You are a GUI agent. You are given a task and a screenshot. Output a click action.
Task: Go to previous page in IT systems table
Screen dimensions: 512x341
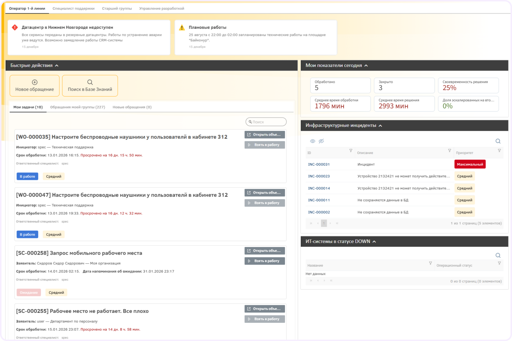pyautogui.click(x=318, y=281)
